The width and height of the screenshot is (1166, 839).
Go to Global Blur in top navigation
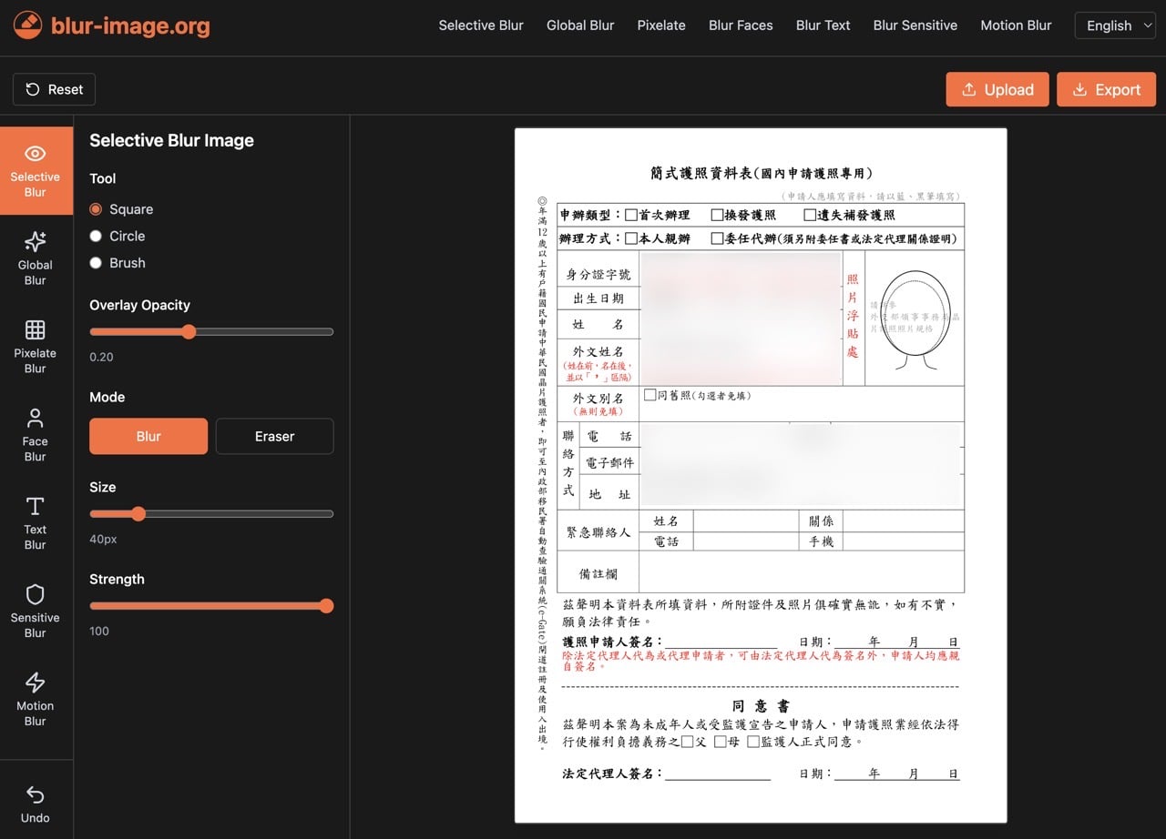coord(580,25)
